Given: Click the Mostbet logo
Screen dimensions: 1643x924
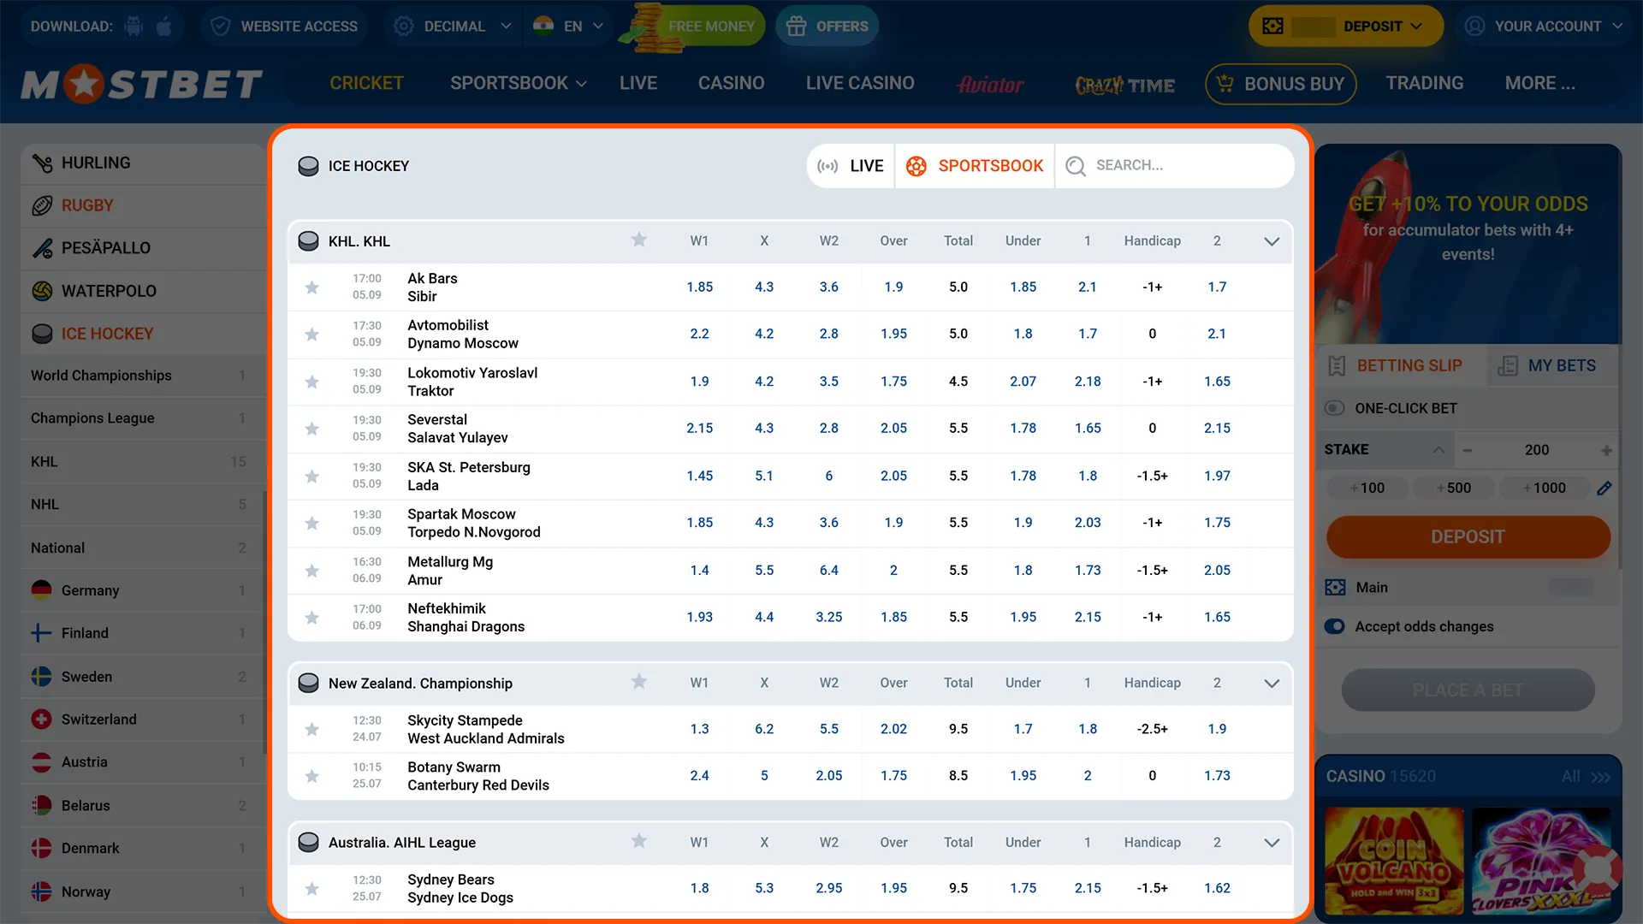Looking at the screenshot, I should coord(142,84).
